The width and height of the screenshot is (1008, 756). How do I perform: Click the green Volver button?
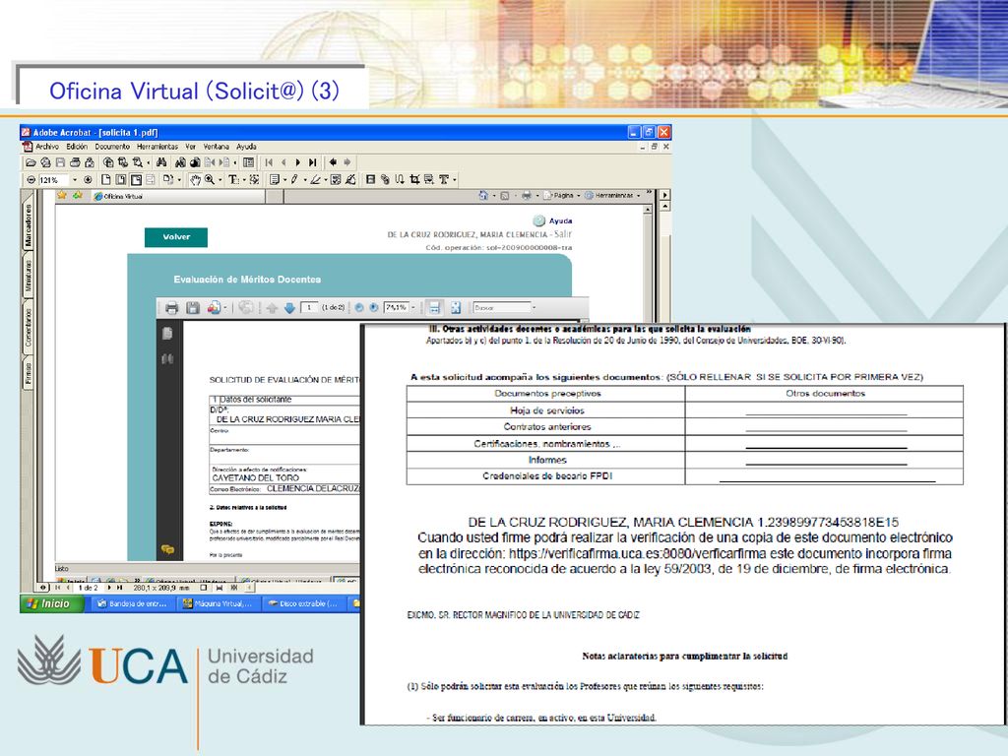(x=176, y=237)
